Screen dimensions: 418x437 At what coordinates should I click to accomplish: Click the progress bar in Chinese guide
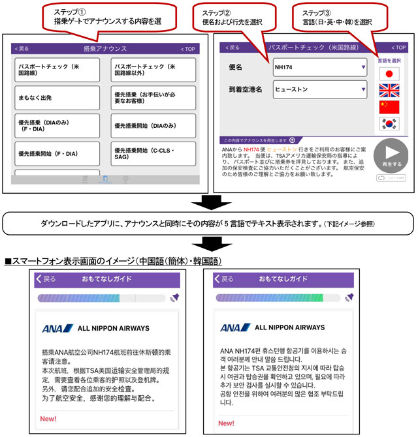click(x=101, y=298)
